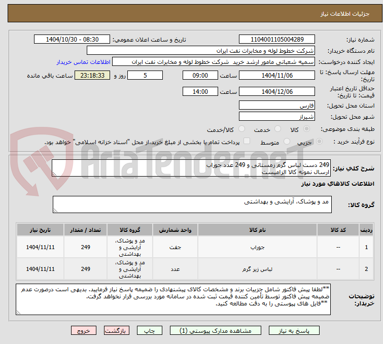The height and width of the screenshot is (344, 383).
Task: Click the پاسخ به نیاز button
Action: tap(294, 331)
